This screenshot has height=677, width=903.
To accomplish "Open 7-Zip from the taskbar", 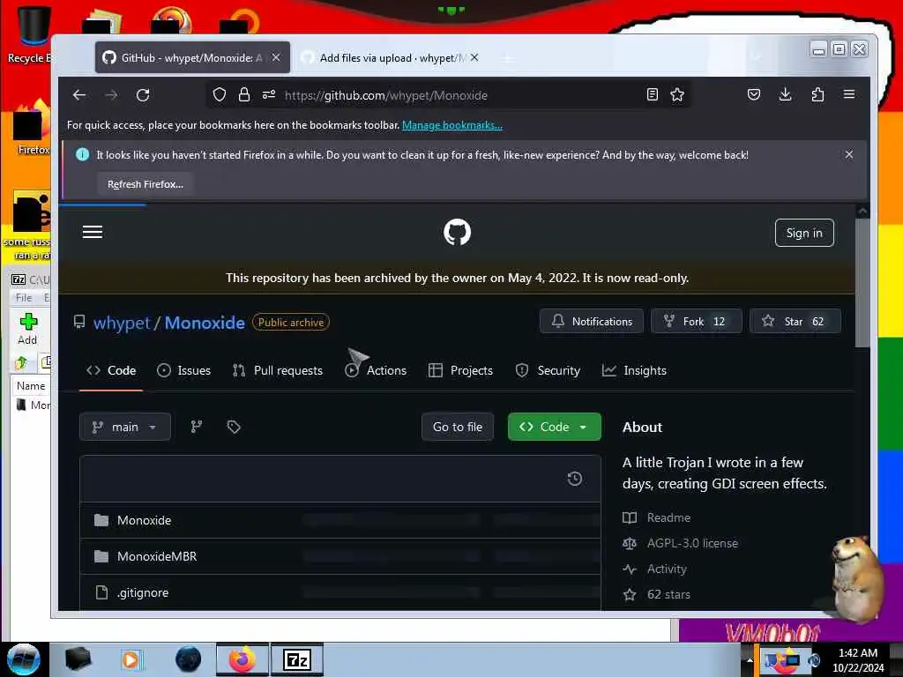I will coord(297,659).
